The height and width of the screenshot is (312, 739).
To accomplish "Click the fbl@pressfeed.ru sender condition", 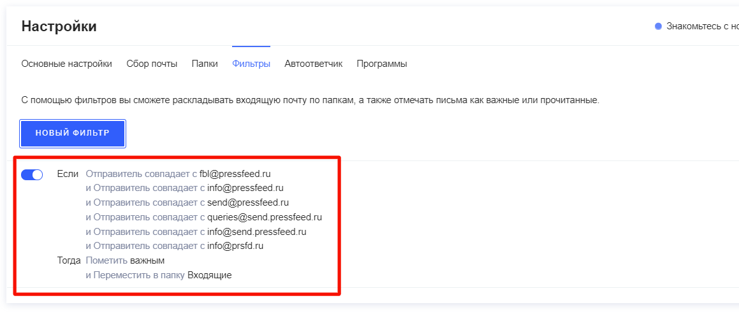I will [x=178, y=174].
